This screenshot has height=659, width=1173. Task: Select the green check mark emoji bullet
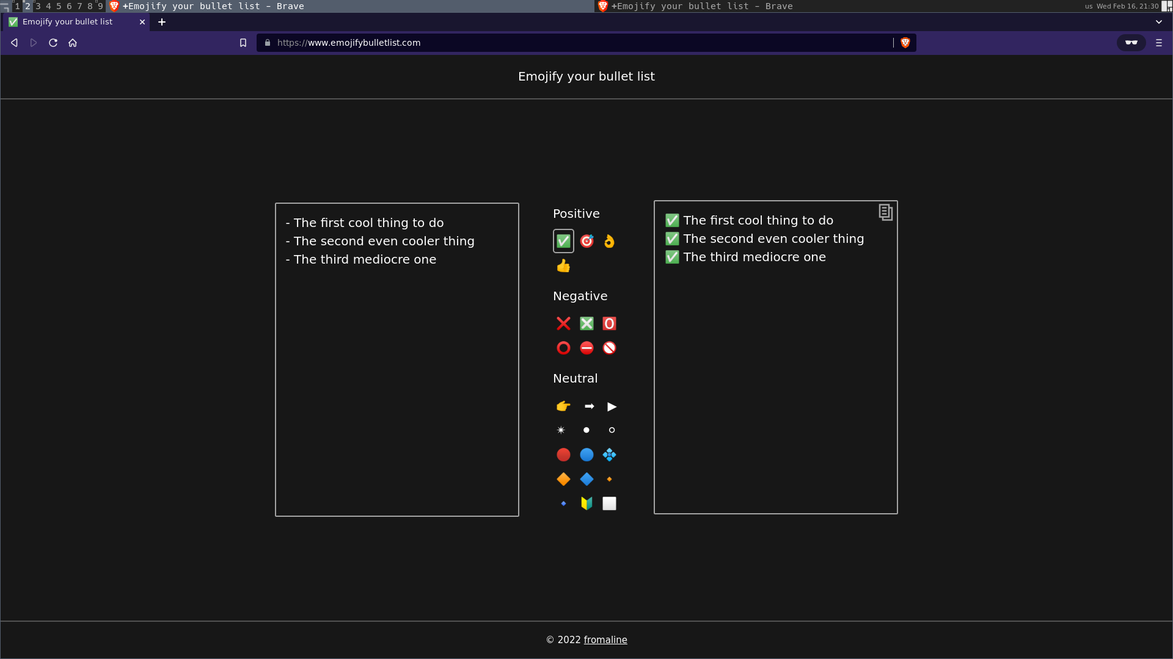pos(563,241)
